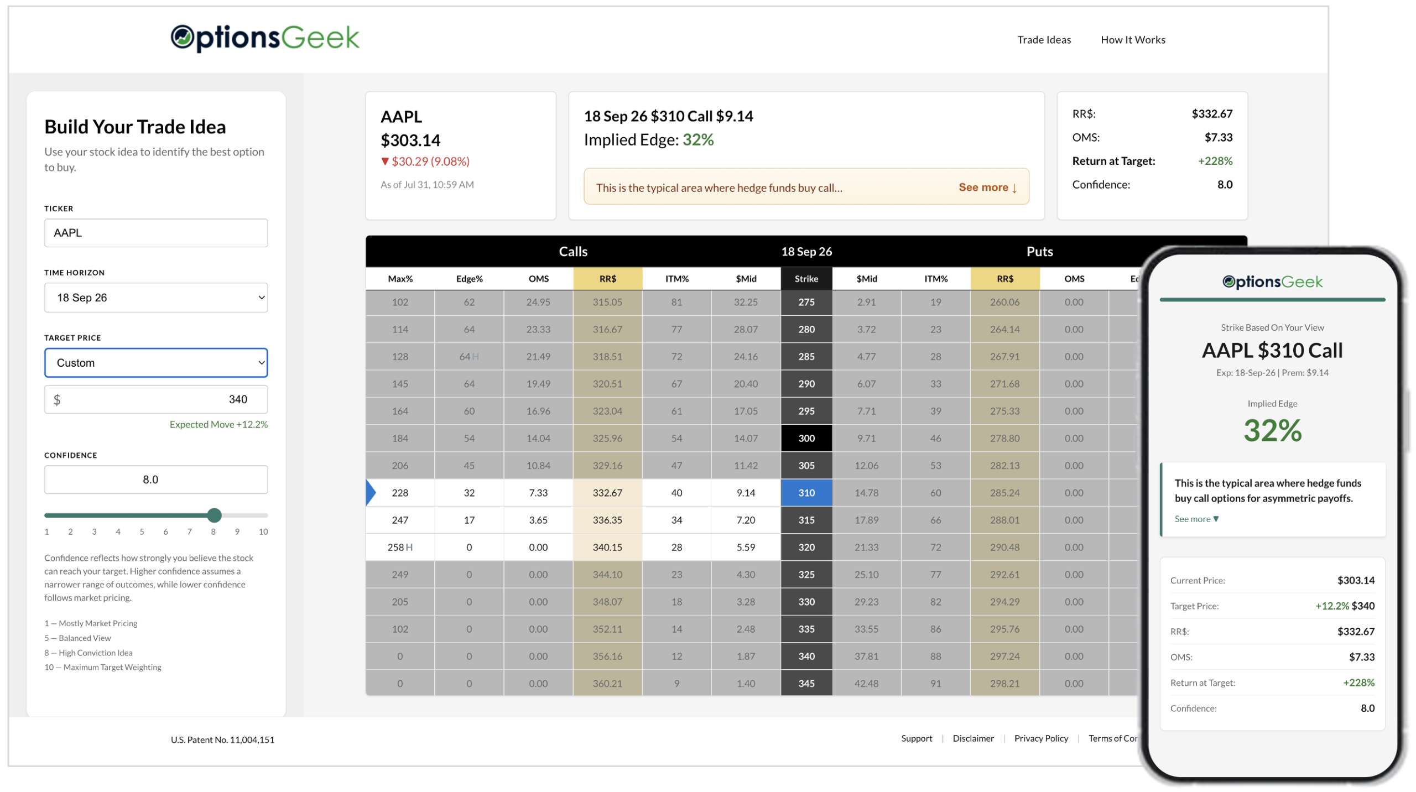Open the Support footer link
Screen dimensions: 1416x792
click(916, 738)
